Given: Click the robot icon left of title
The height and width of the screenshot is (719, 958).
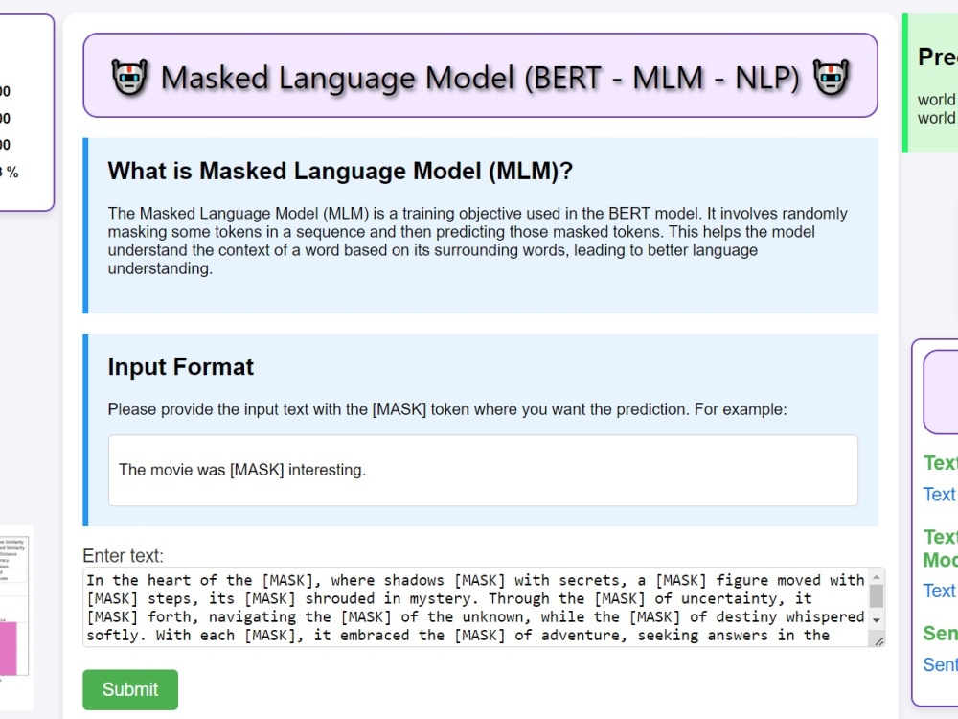Looking at the screenshot, I should (129, 78).
